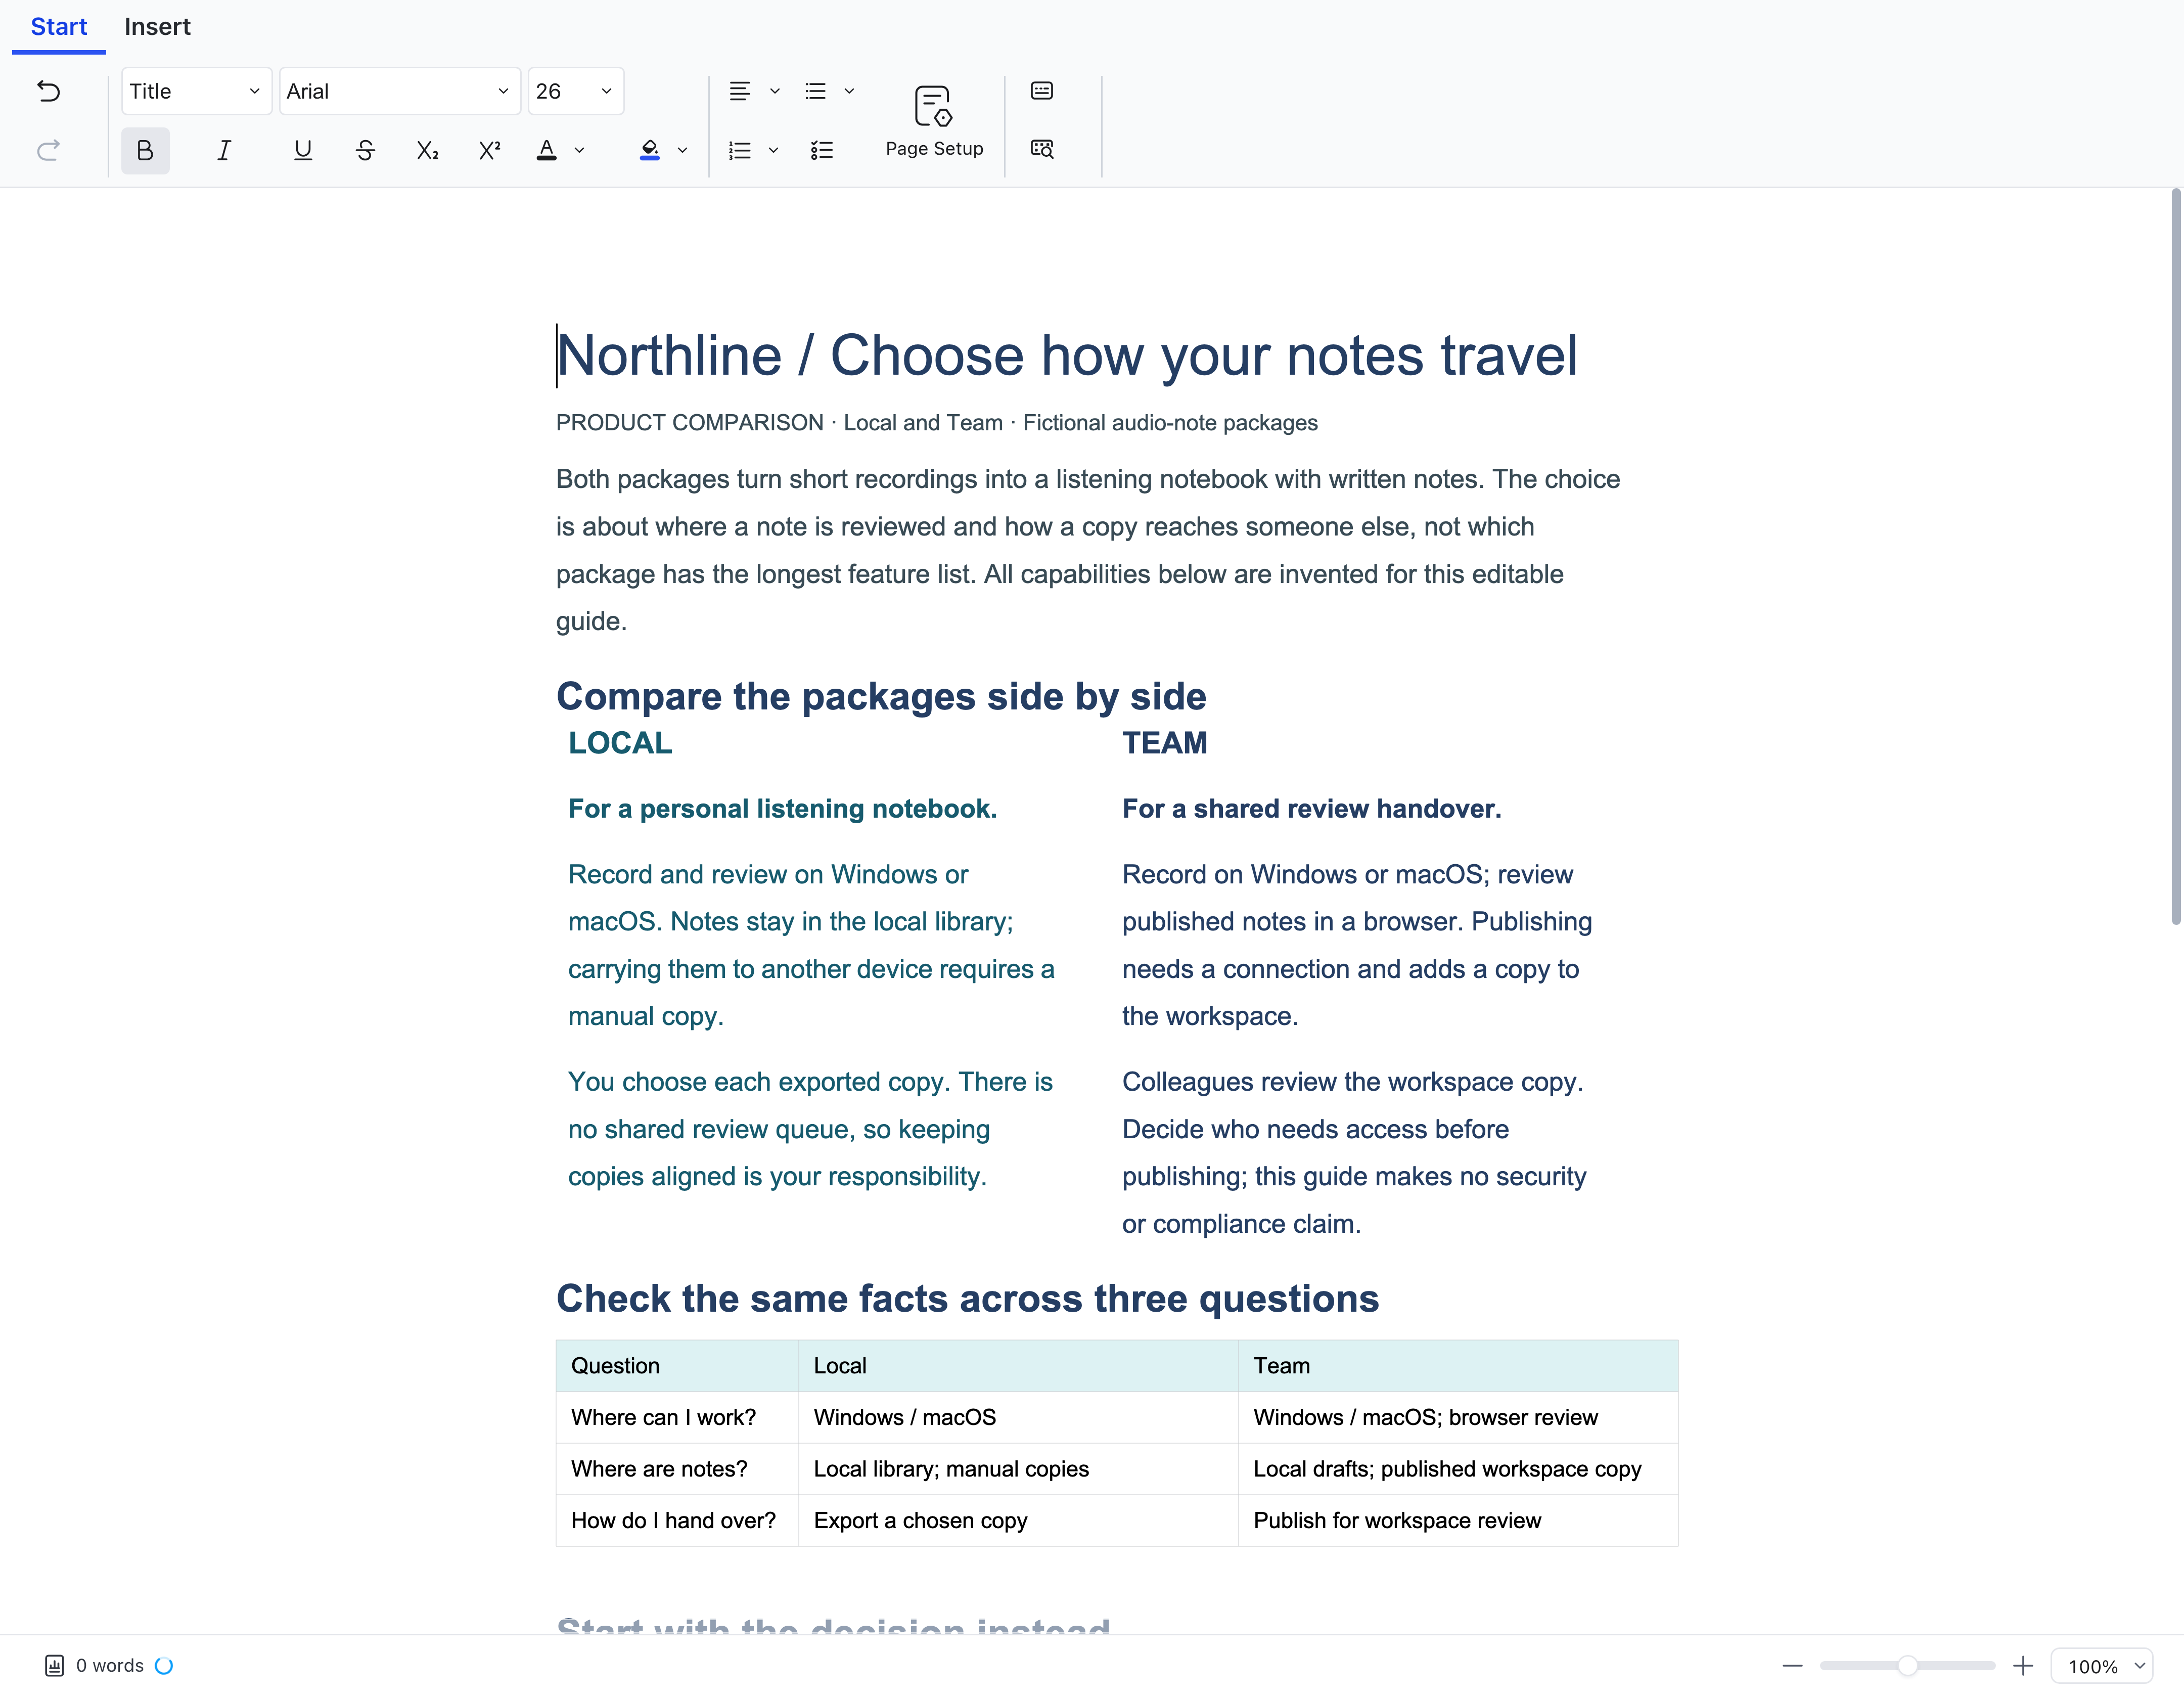
Task: Open Page Setup
Action: [934, 121]
